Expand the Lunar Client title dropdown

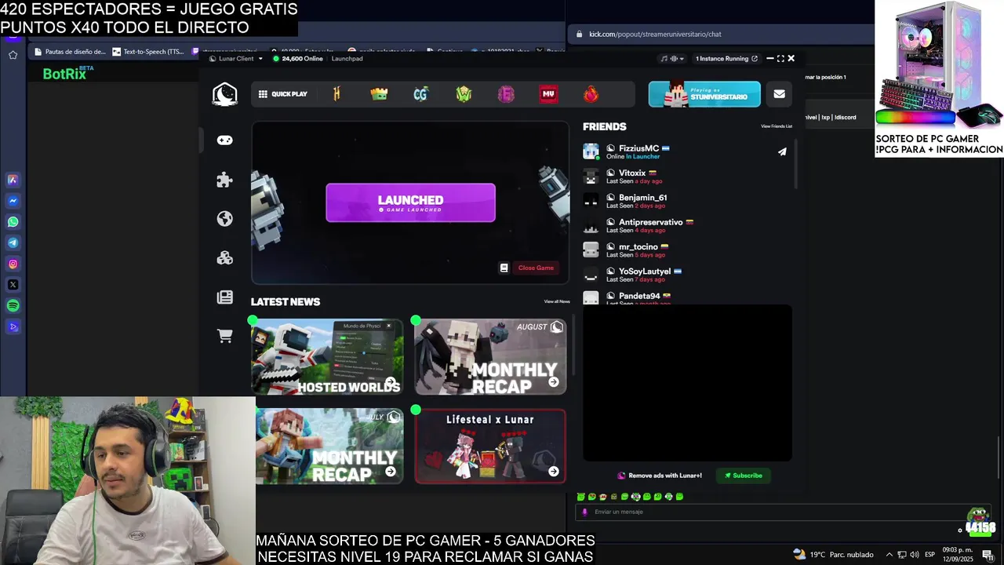236,59
